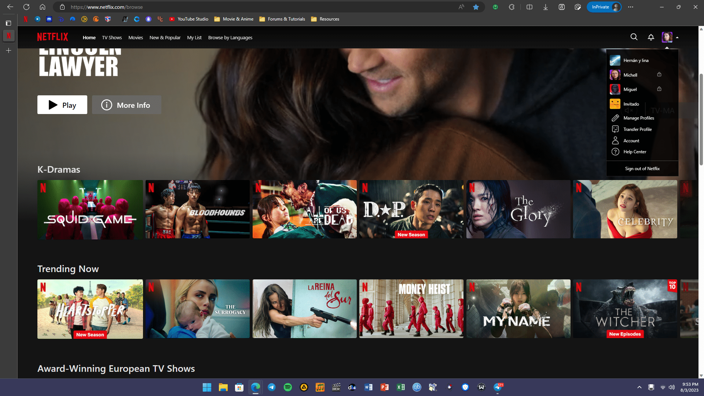Viewport: 704px width, 396px height.
Task: Show hidden system tray icons chevron
Action: tap(639, 387)
